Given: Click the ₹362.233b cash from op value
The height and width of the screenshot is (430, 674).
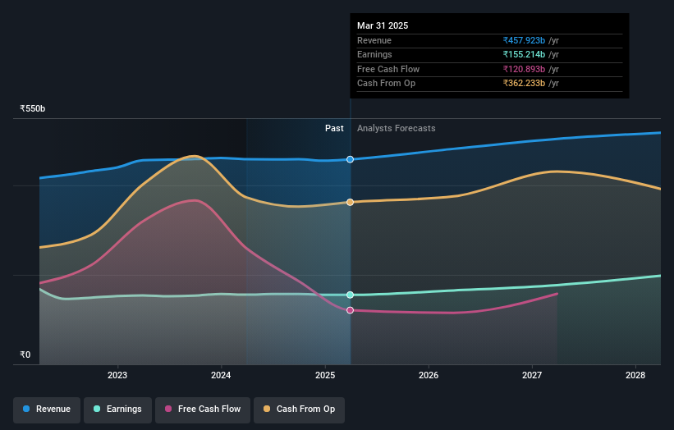Looking at the screenshot, I should tap(524, 84).
